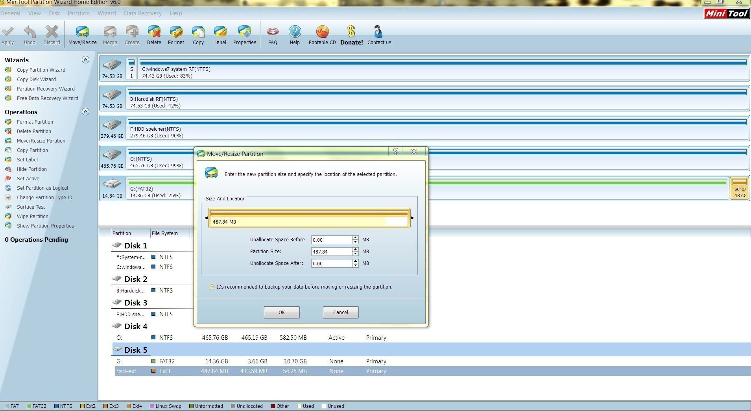Choose Hide Partition in Operations list
The height and width of the screenshot is (411, 751).
(31, 169)
